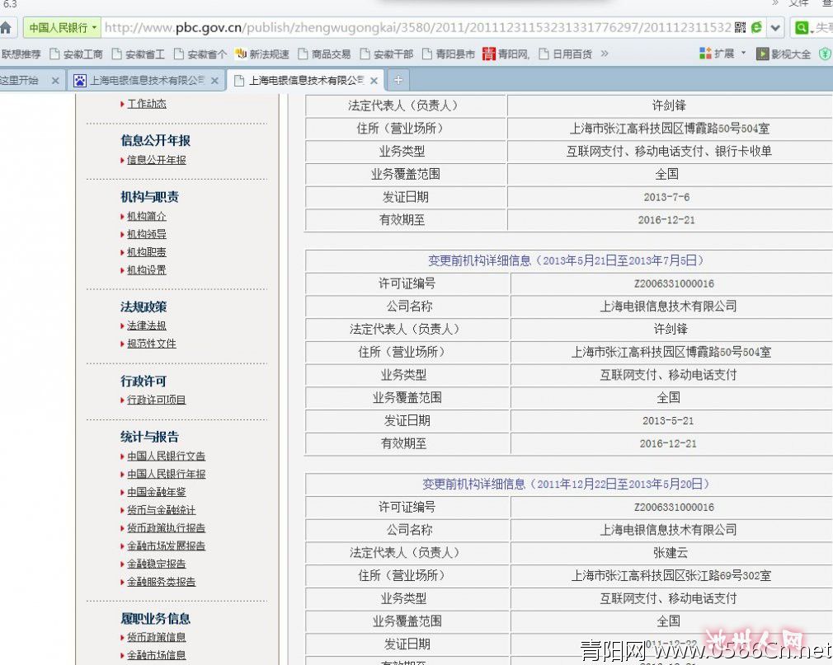Close the 这里开始 tab

pyautogui.click(x=55, y=81)
